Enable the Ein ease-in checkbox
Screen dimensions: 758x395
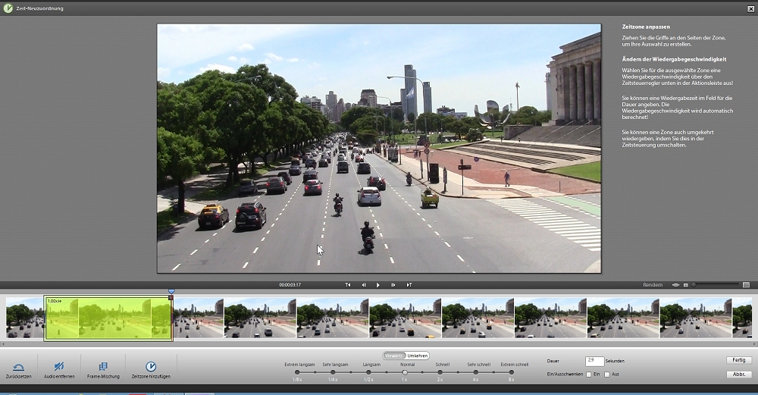point(588,375)
